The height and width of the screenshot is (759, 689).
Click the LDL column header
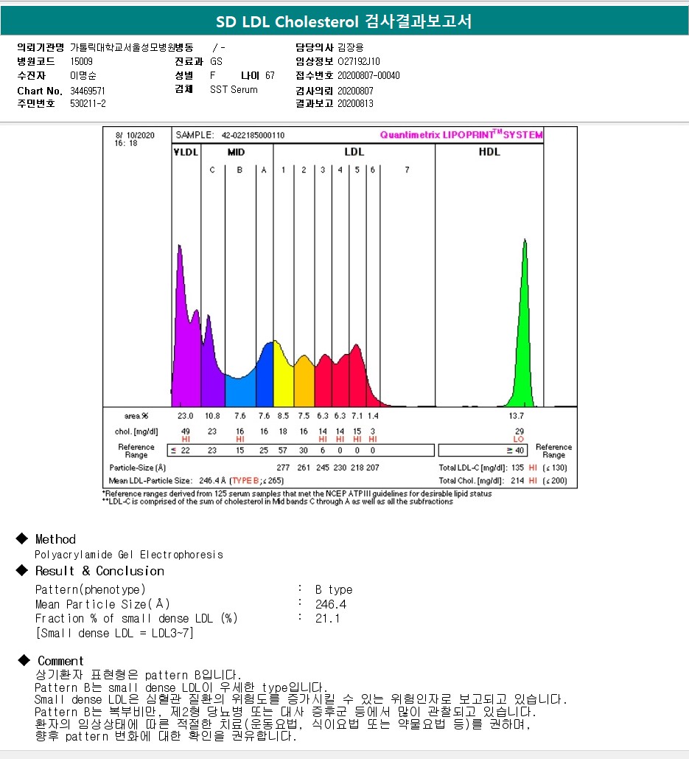(x=354, y=152)
